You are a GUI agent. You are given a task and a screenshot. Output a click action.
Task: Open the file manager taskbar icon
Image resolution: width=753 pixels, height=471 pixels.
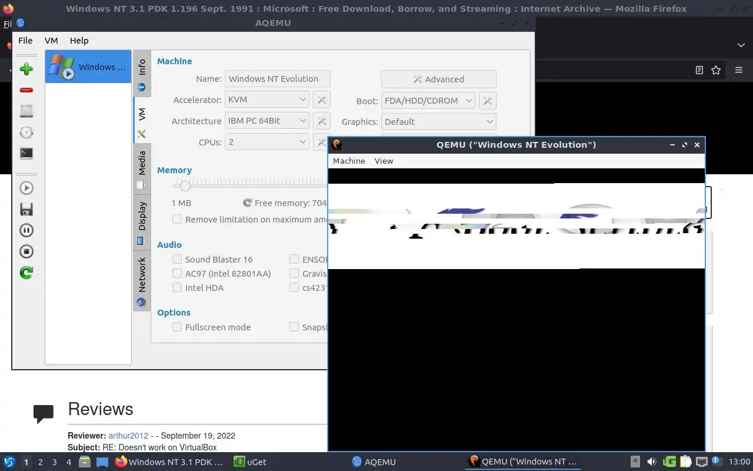pyautogui.click(x=84, y=462)
